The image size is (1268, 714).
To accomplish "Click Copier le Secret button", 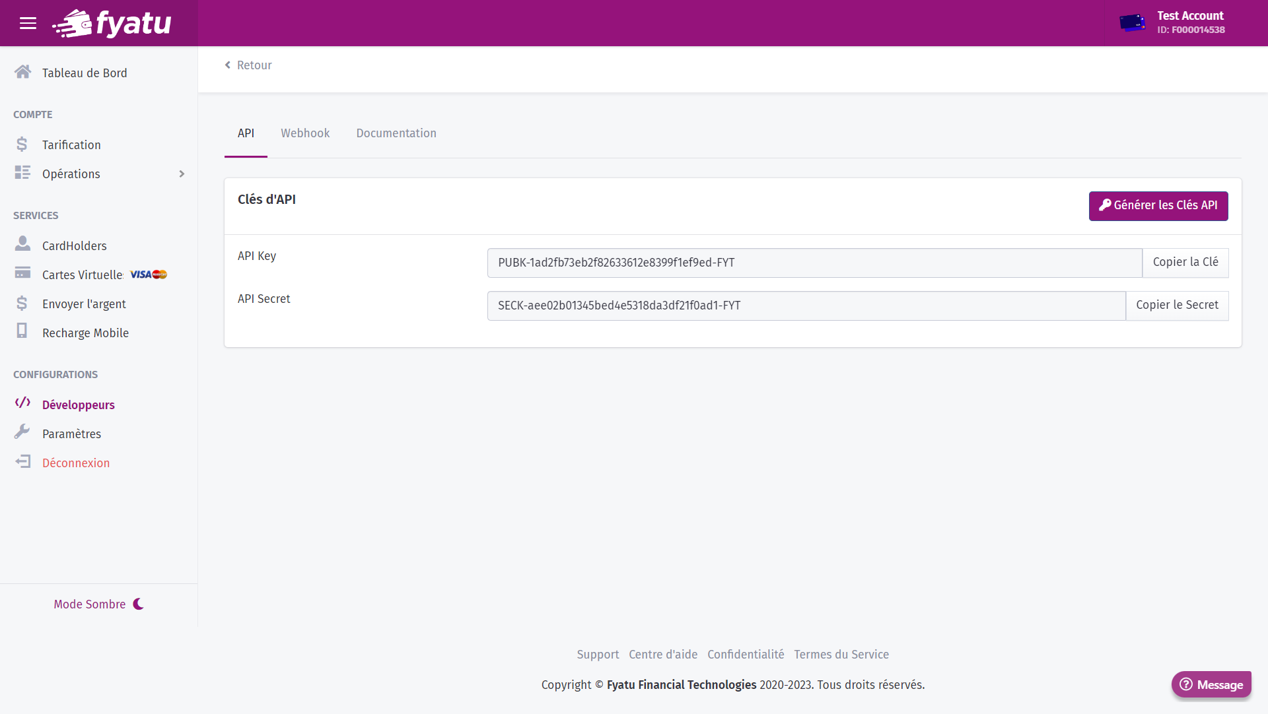I will point(1177,306).
